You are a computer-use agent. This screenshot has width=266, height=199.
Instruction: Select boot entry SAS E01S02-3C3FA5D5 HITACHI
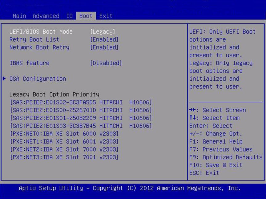click(x=81, y=102)
